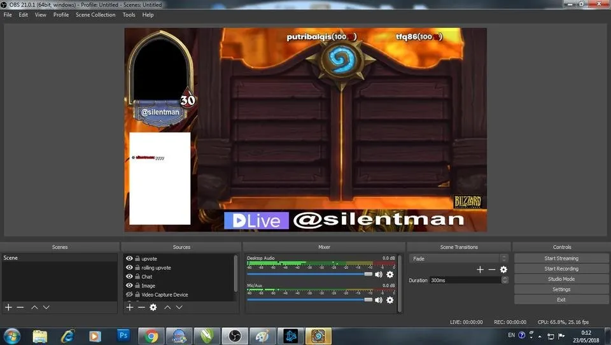Click Start Recording button
Image resolution: width=611 pixels, height=345 pixels.
pyautogui.click(x=561, y=269)
